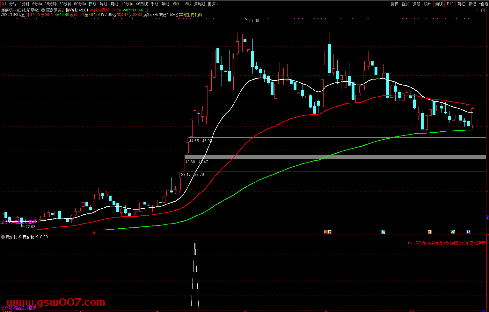Click the diamond icon at chart top-right

(x=477, y=10)
